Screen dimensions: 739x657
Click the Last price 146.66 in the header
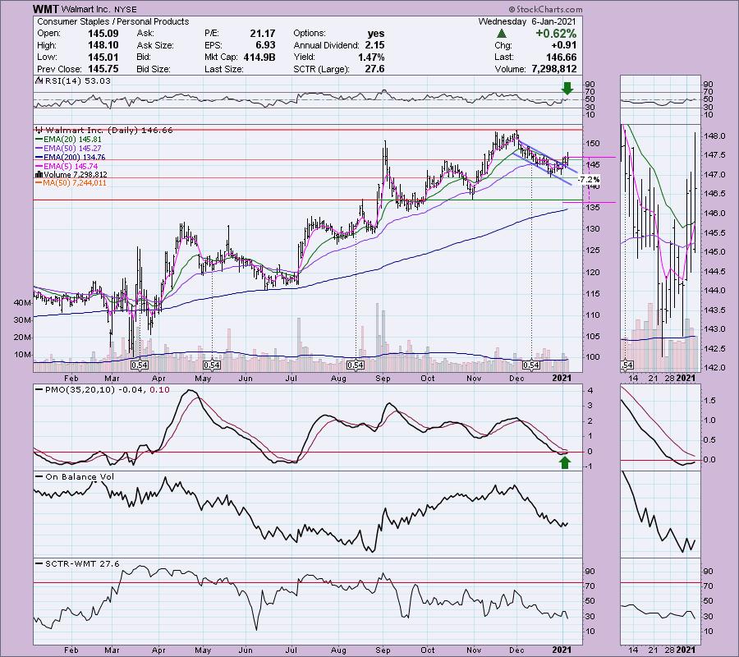coord(561,57)
